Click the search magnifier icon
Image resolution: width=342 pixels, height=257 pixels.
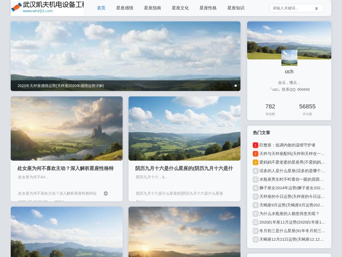(x=316, y=9)
